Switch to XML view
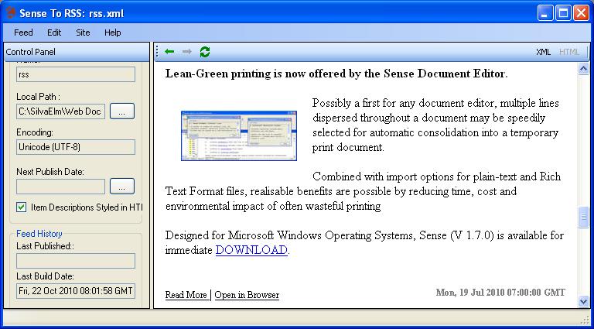Image resolution: width=594 pixels, height=329 pixels. tap(543, 52)
